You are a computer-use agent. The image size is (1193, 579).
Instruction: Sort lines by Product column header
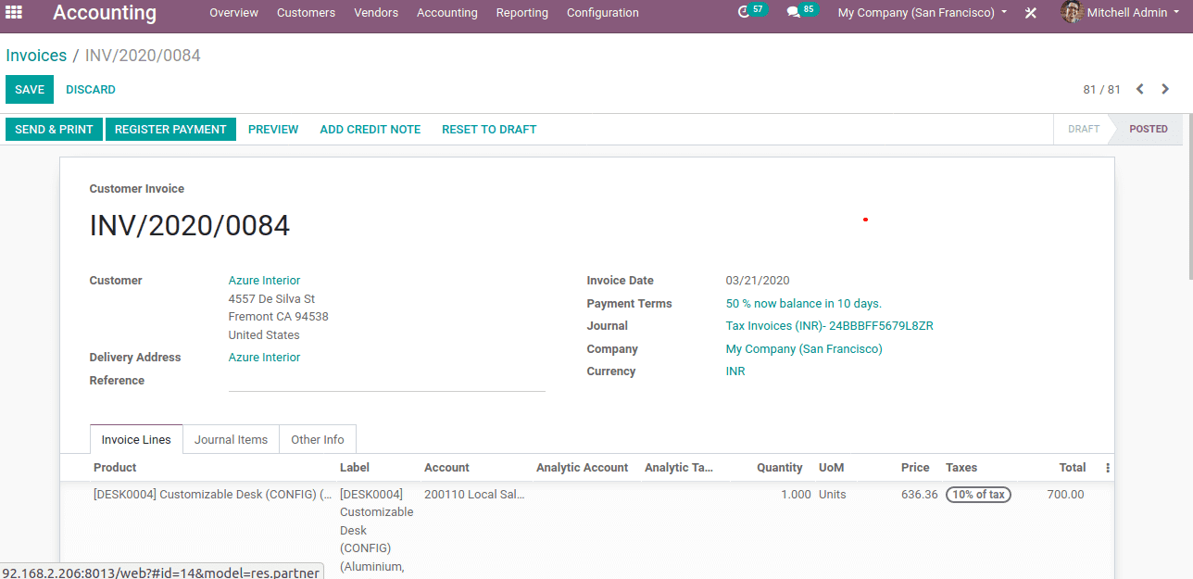(x=115, y=468)
